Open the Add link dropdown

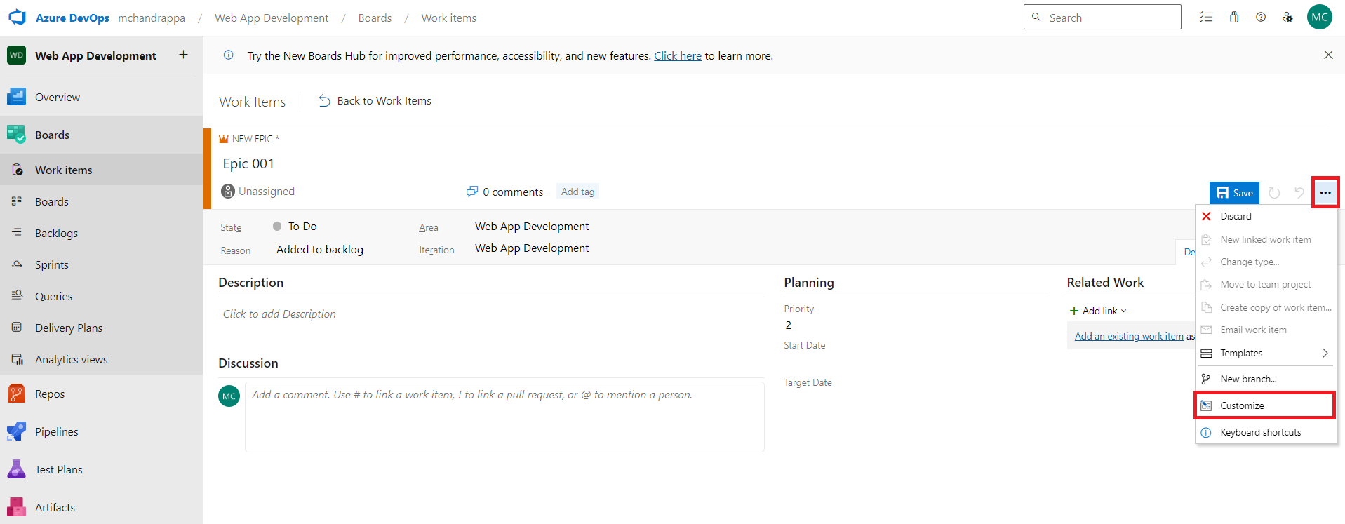tap(1097, 311)
